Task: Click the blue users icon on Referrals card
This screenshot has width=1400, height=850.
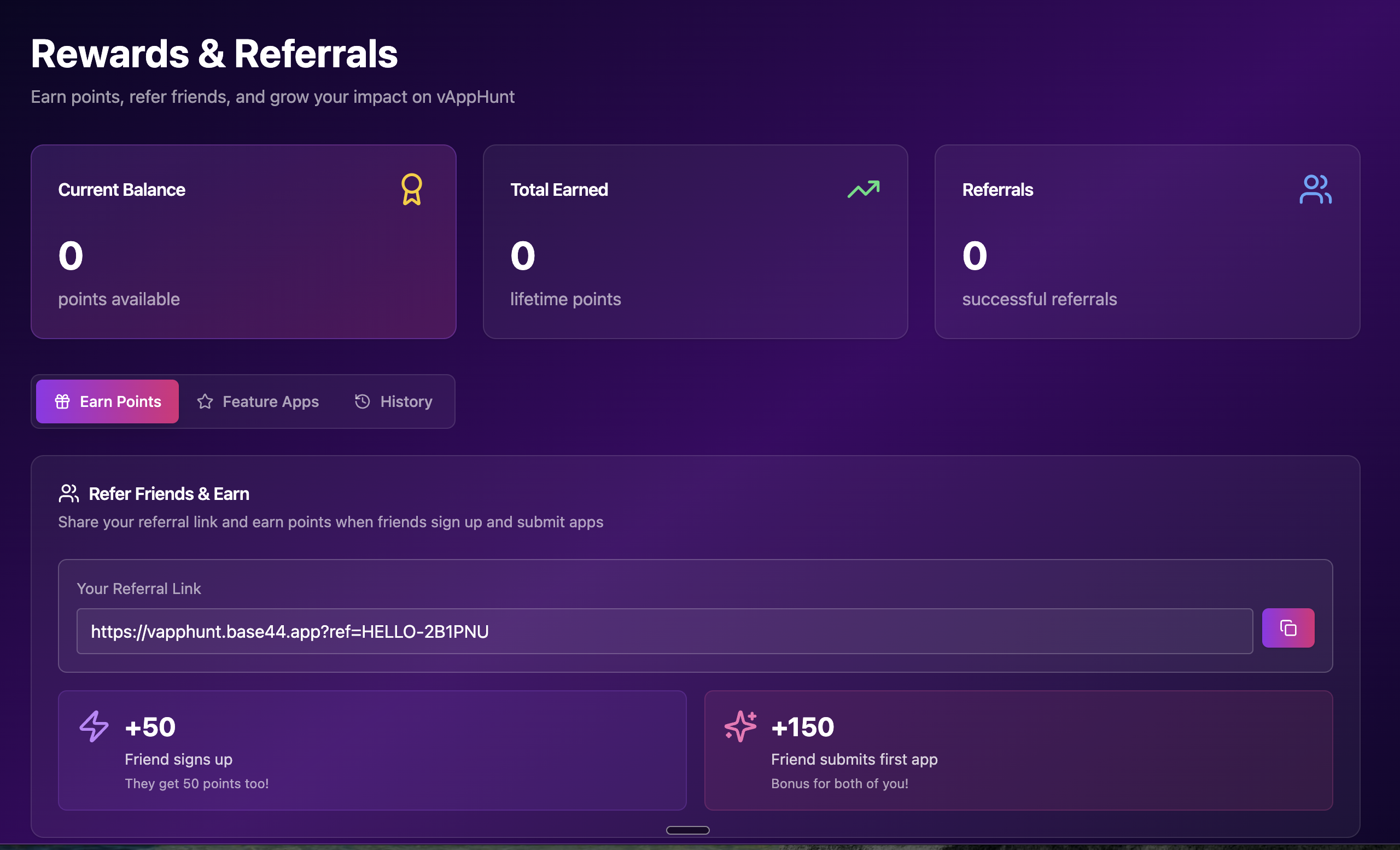Action: click(x=1315, y=189)
